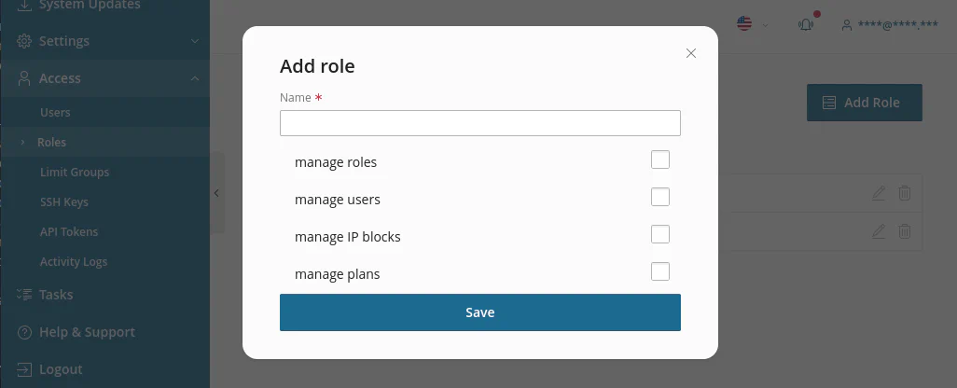Edit the first role with pencil icon
This screenshot has width=957, height=388.
point(879,193)
